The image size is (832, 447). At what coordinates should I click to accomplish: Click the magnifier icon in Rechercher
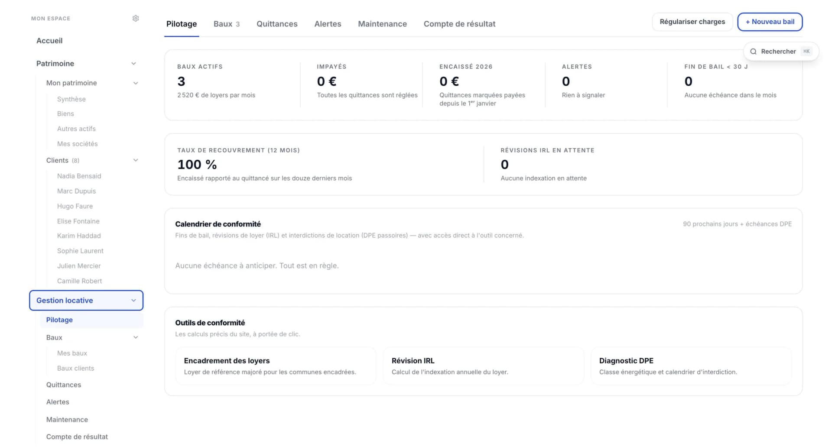coord(754,52)
